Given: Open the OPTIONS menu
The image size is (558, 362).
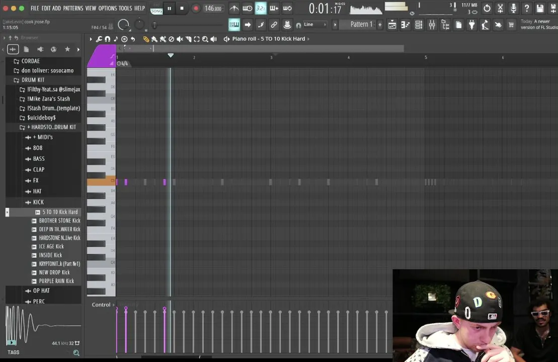Looking at the screenshot, I should (107, 8).
